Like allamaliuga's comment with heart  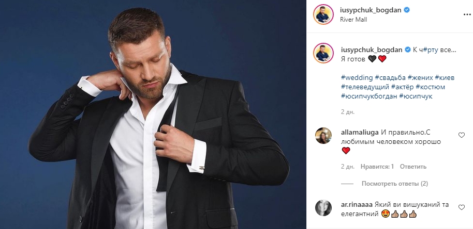pos(462,135)
